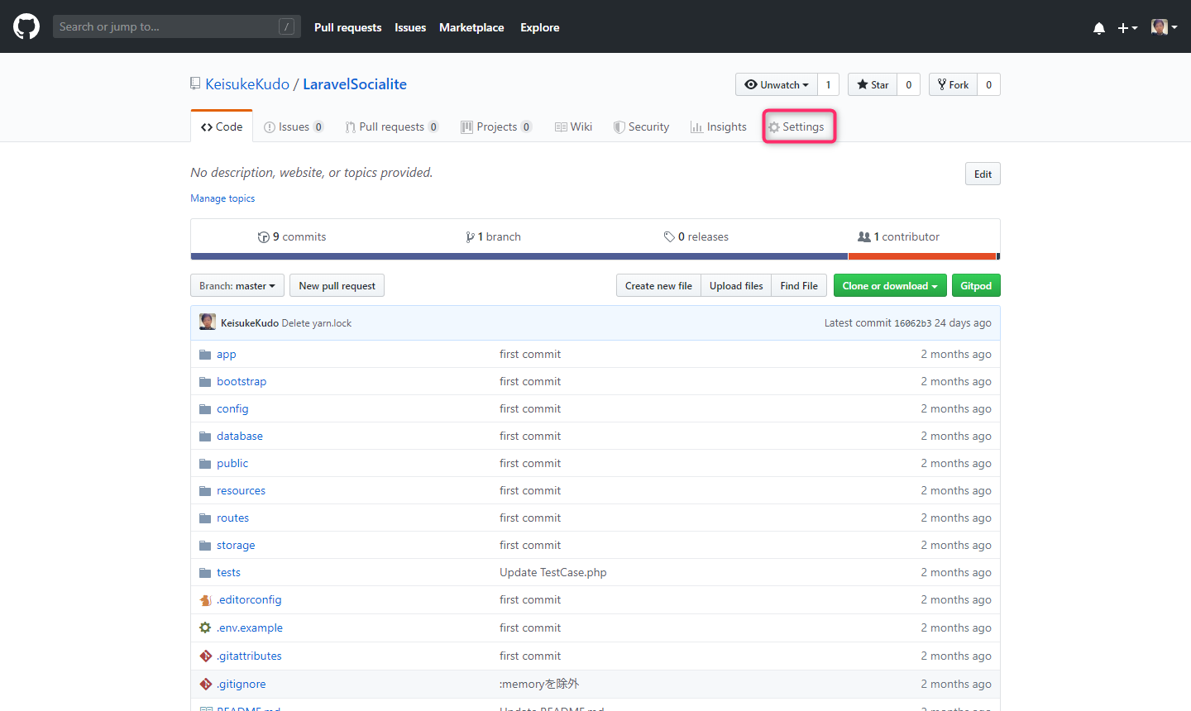1191x711 pixels.
Task: Open the repository Settings tab
Action: [796, 126]
